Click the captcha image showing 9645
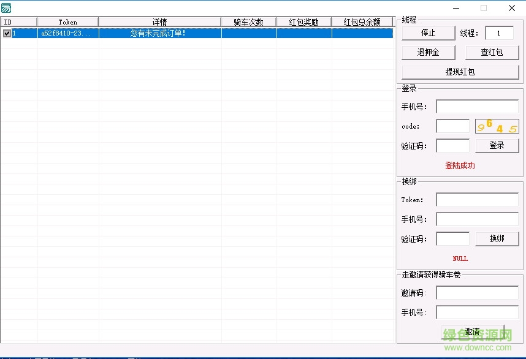The width and height of the screenshot is (526, 359). [x=497, y=126]
